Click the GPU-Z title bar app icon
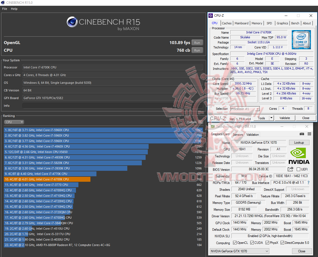This screenshot has width=318, height=257. [x=213, y=126]
